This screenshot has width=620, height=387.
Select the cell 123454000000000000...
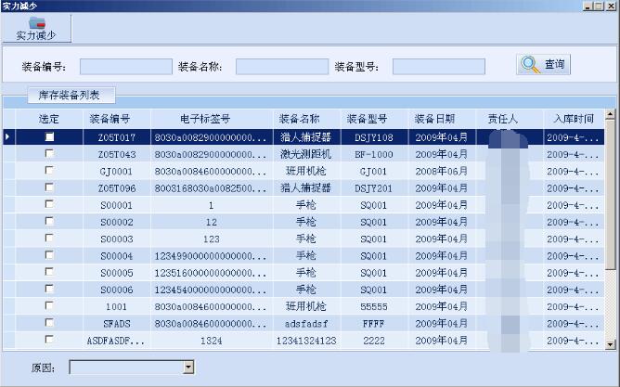(x=212, y=290)
